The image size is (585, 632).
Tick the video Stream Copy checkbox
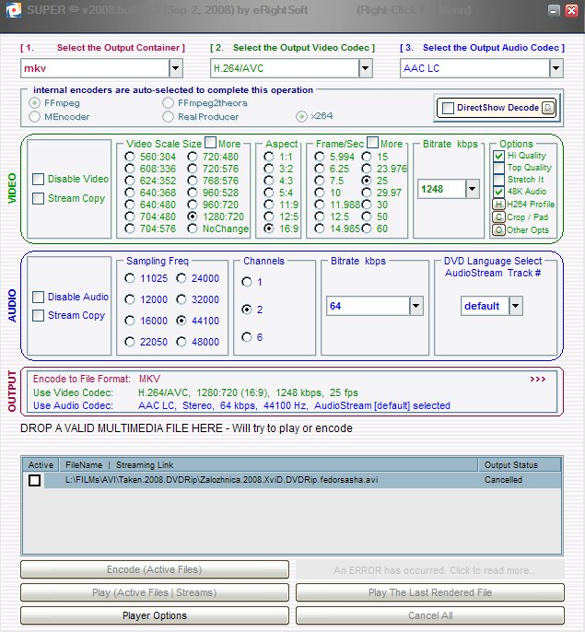click(x=39, y=198)
